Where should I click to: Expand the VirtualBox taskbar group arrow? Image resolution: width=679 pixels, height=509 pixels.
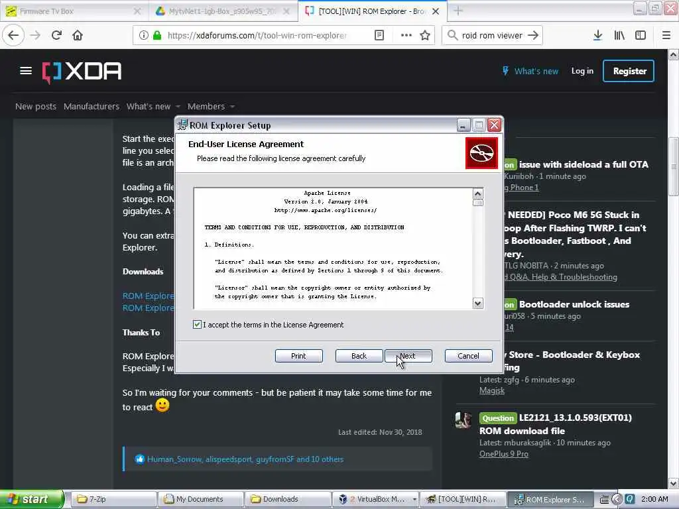(x=414, y=499)
